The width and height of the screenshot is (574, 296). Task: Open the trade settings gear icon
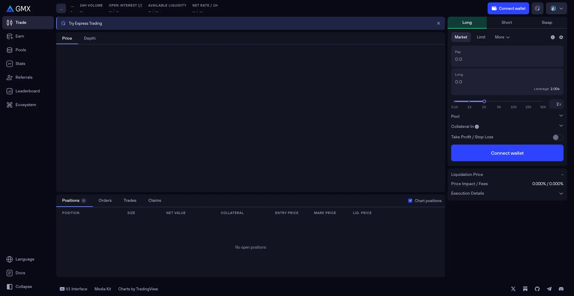point(561,37)
